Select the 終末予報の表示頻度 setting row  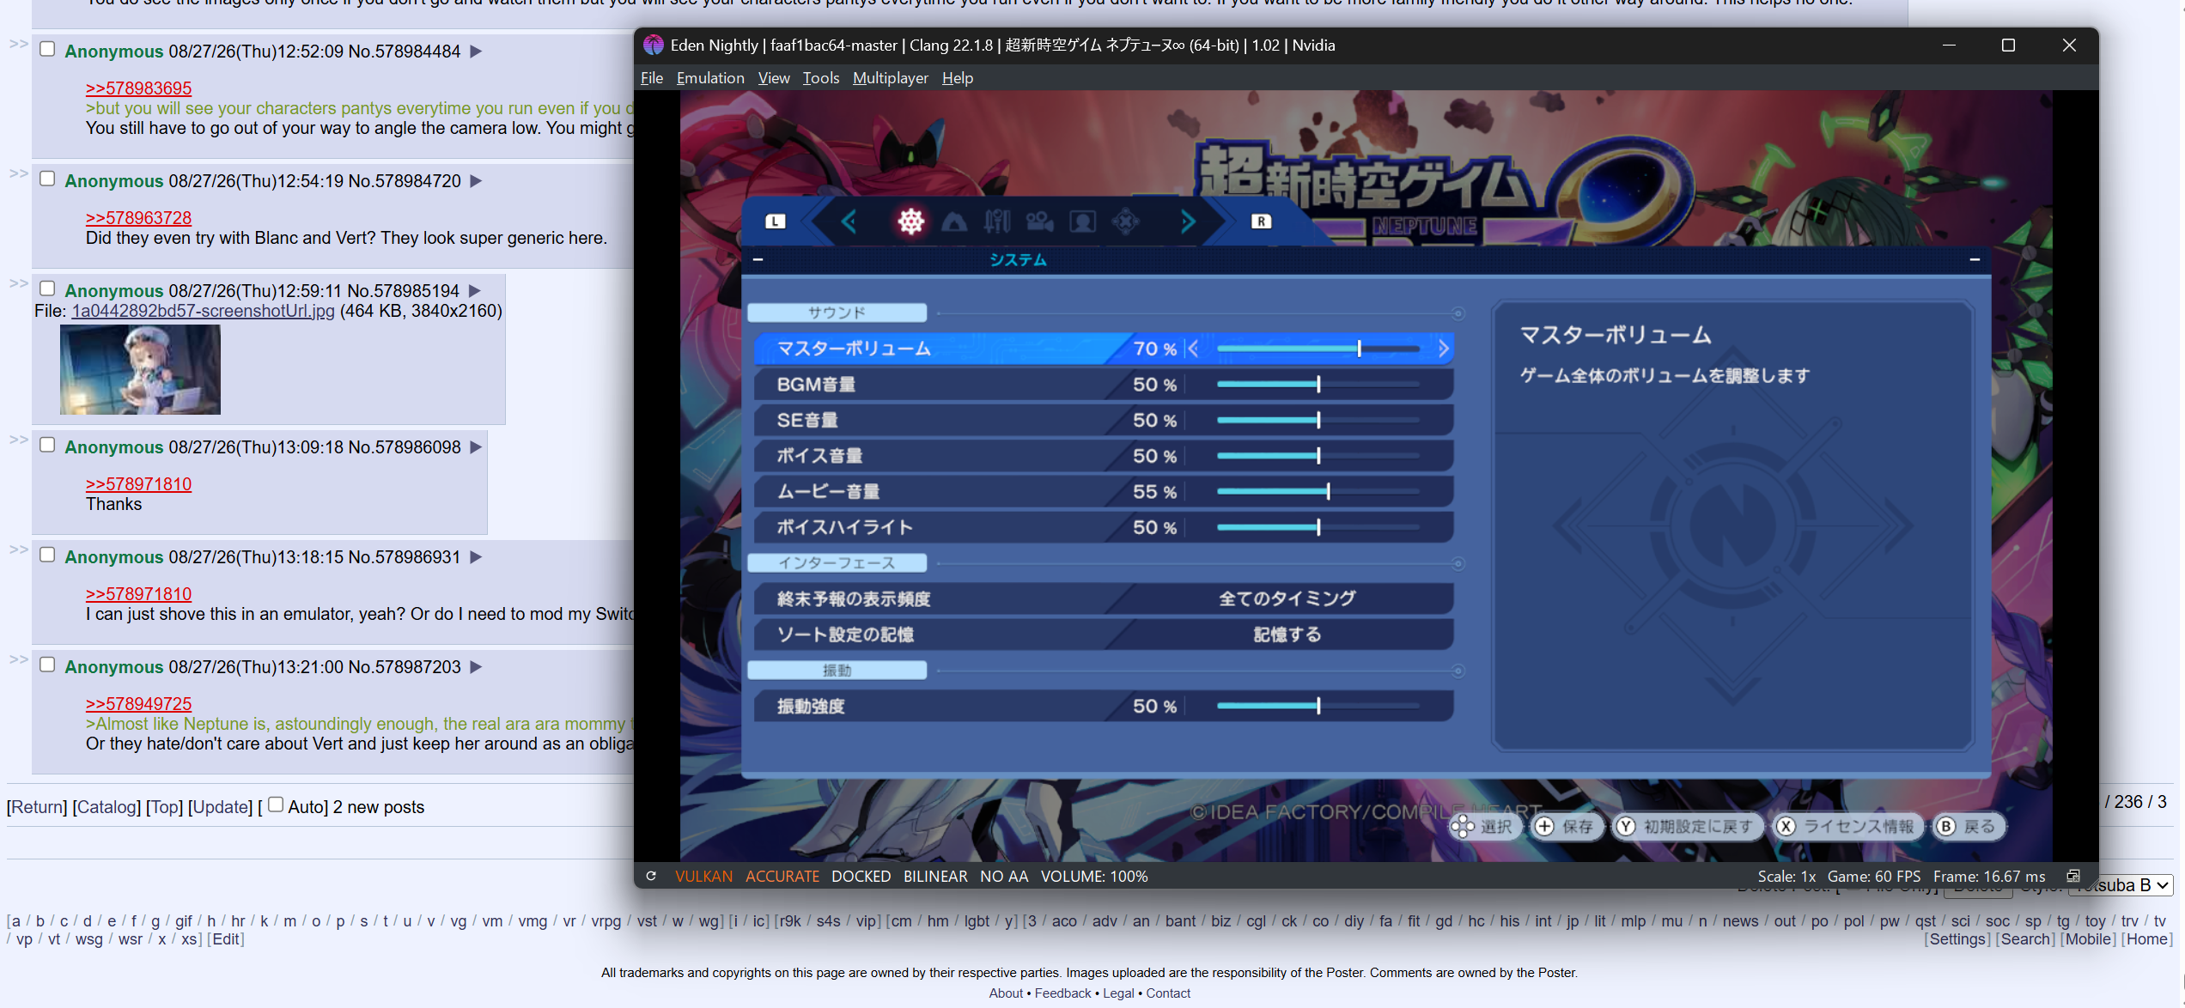(1104, 598)
